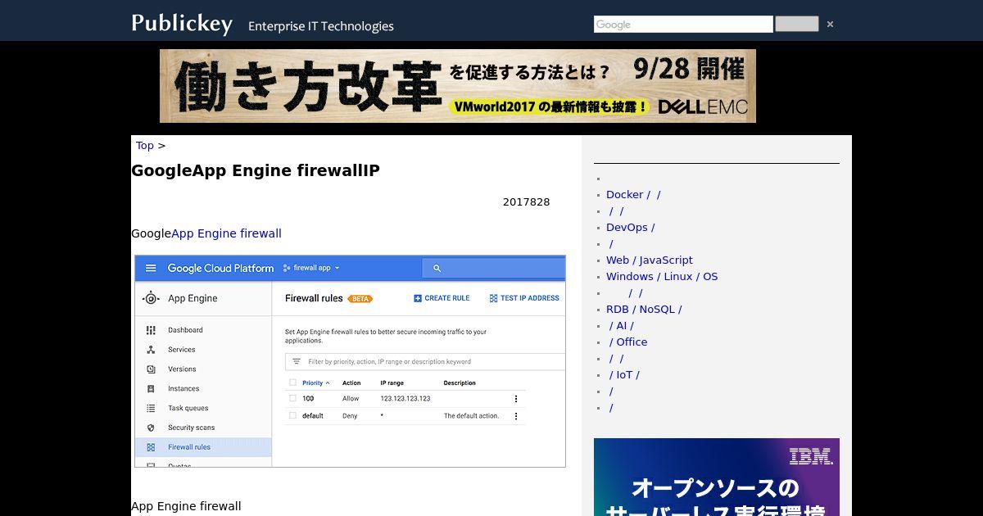
Task: Open the hamburger navigation menu icon
Action: click(x=151, y=268)
